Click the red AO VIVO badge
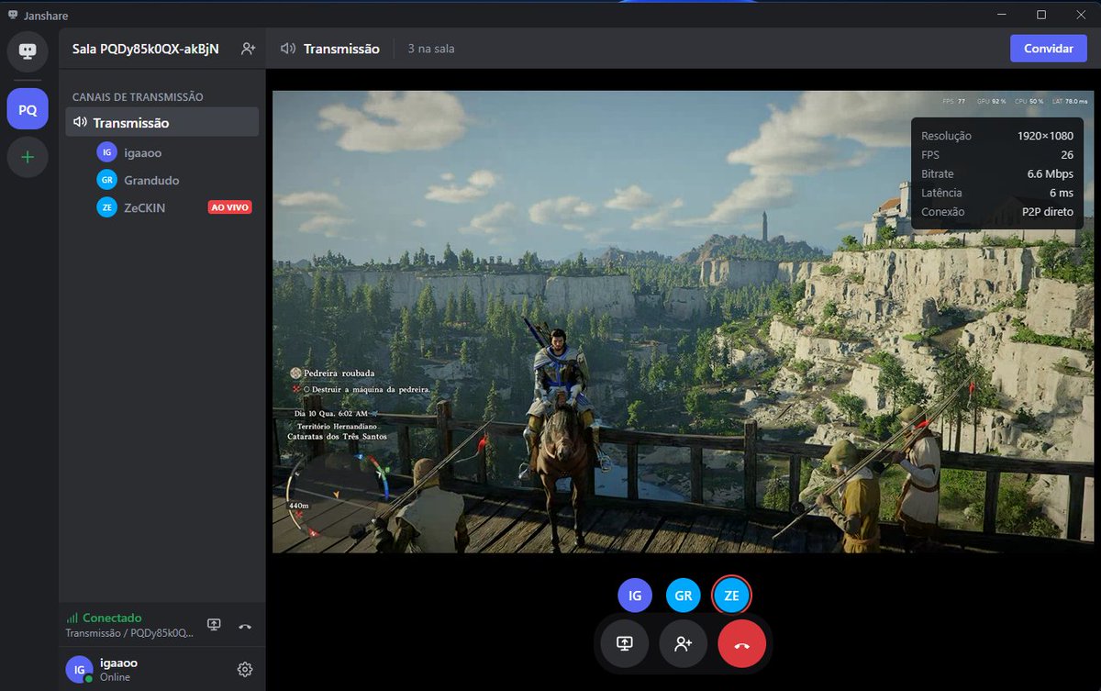The height and width of the screenshot is (691, 1101). (230, 207)
